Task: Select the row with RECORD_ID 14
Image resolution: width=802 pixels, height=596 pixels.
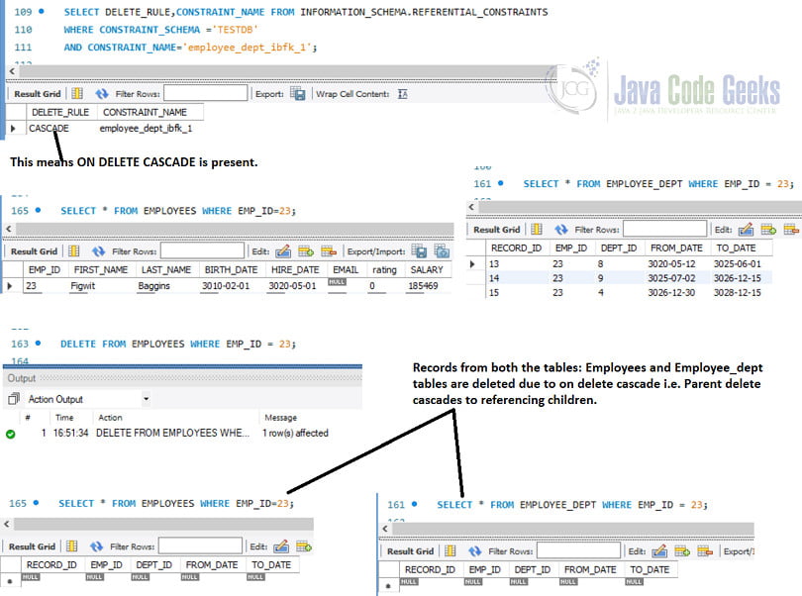Action: coord(628,278)
